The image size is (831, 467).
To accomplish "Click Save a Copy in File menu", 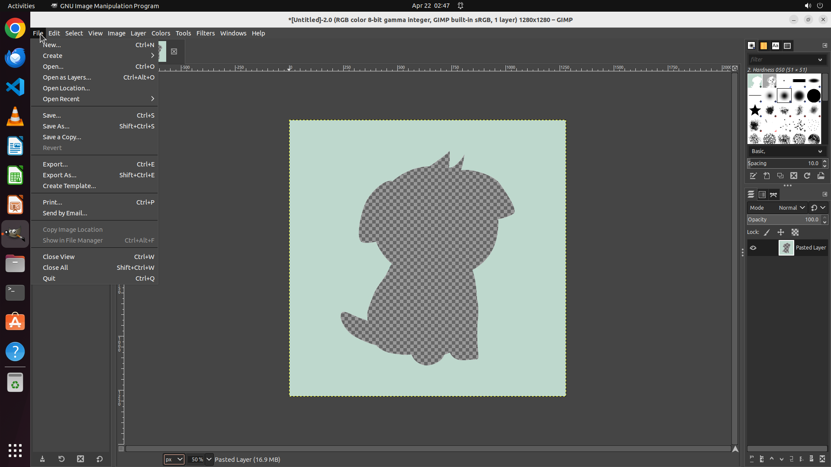I will click(x=62, y=137).
